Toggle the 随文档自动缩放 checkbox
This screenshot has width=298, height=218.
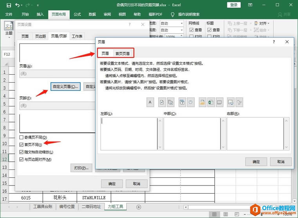pyautogui.click(x=21, y=152)
